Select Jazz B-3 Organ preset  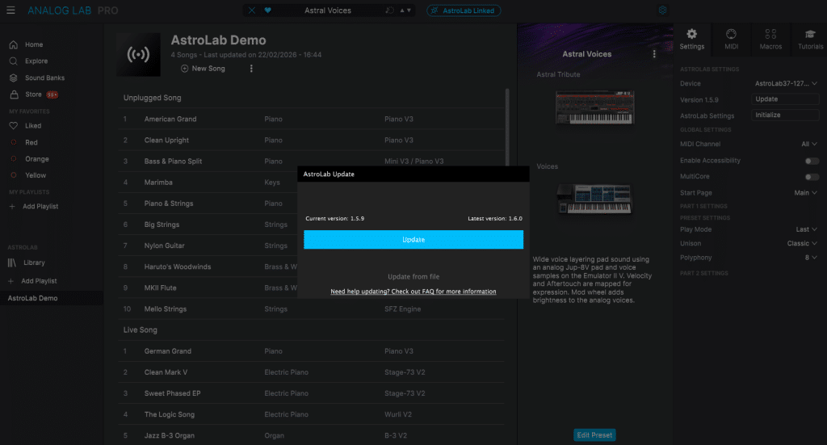click(x=311, y=435)
